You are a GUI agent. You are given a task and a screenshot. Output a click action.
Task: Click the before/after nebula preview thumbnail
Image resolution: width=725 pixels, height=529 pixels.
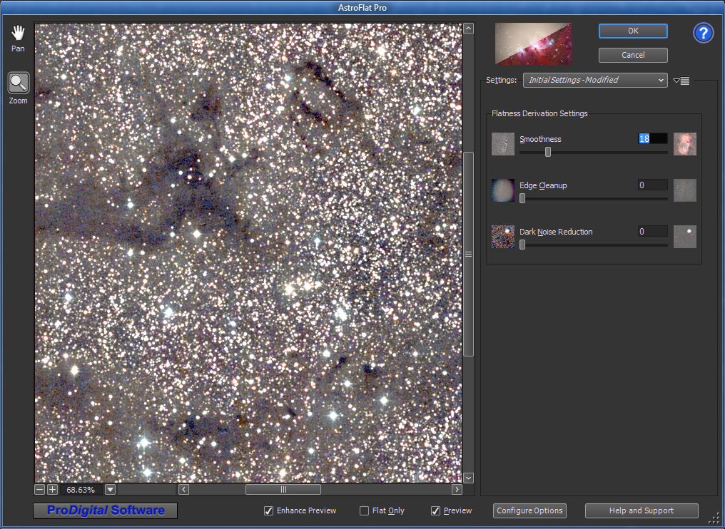533,44
